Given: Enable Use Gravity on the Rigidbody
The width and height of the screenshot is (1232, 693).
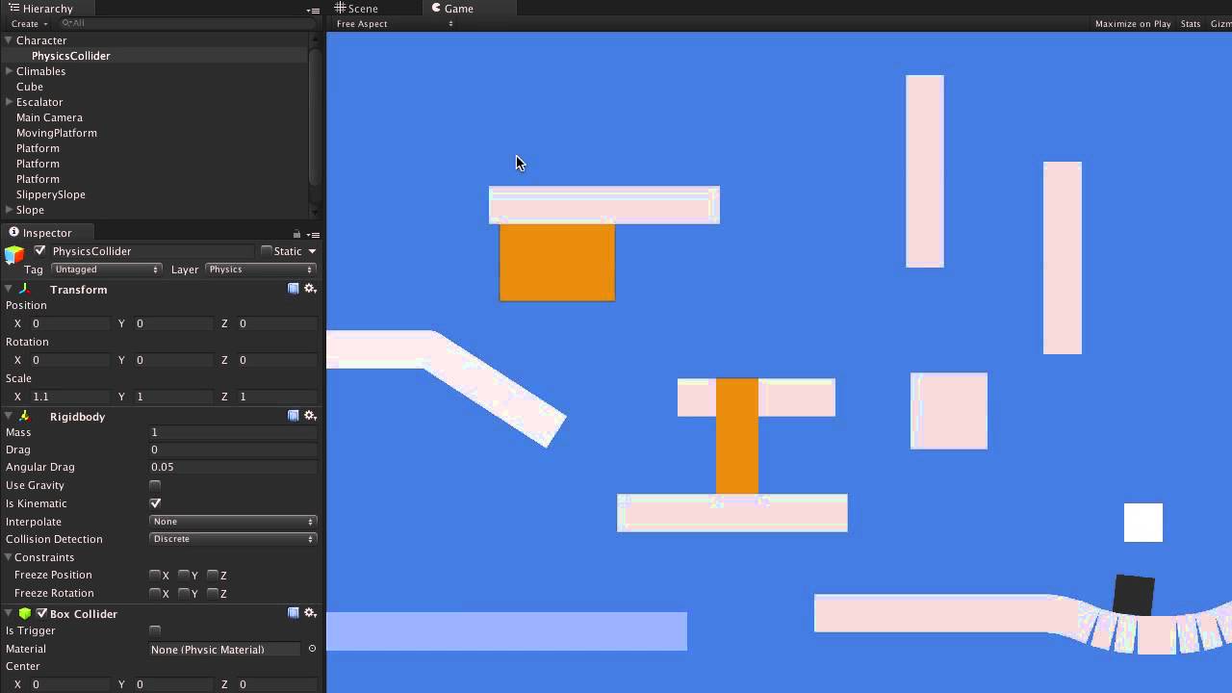Looking at the screenshot, I should coord(155,485).
